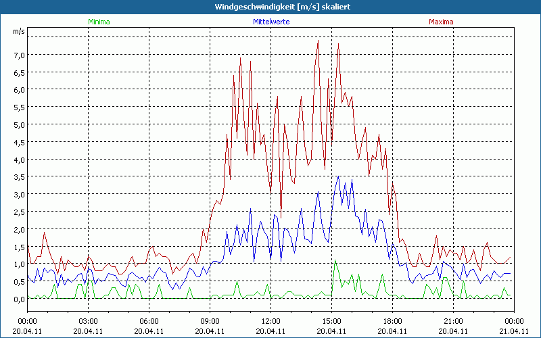
Task: Click the 09:00 time axis label
Action: pos(210,322)
